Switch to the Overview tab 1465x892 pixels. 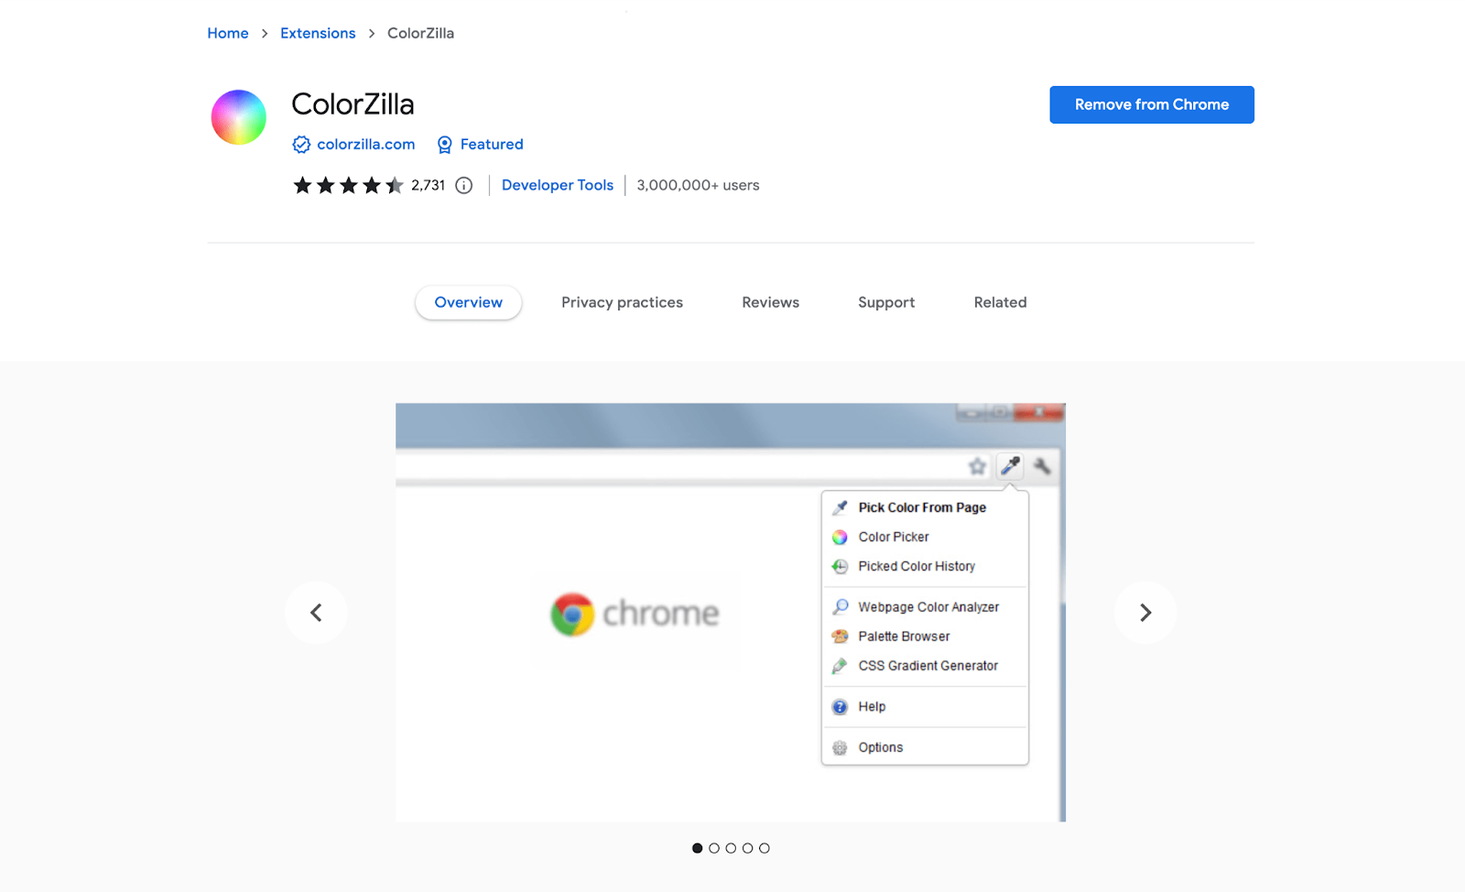click(469, 302)
